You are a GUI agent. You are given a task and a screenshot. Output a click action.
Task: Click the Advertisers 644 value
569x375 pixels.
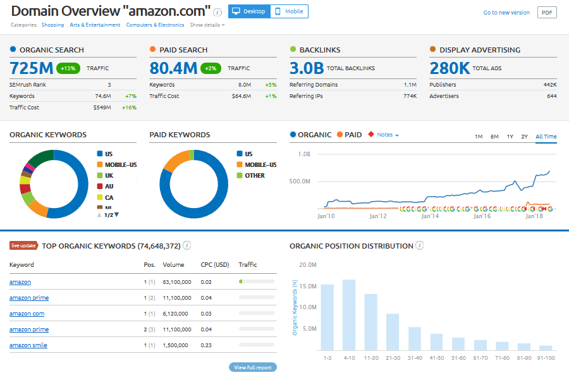pos(552,96)
